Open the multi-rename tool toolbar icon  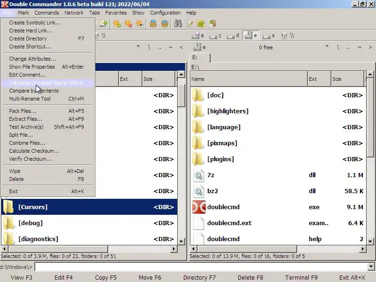[189, 23]
